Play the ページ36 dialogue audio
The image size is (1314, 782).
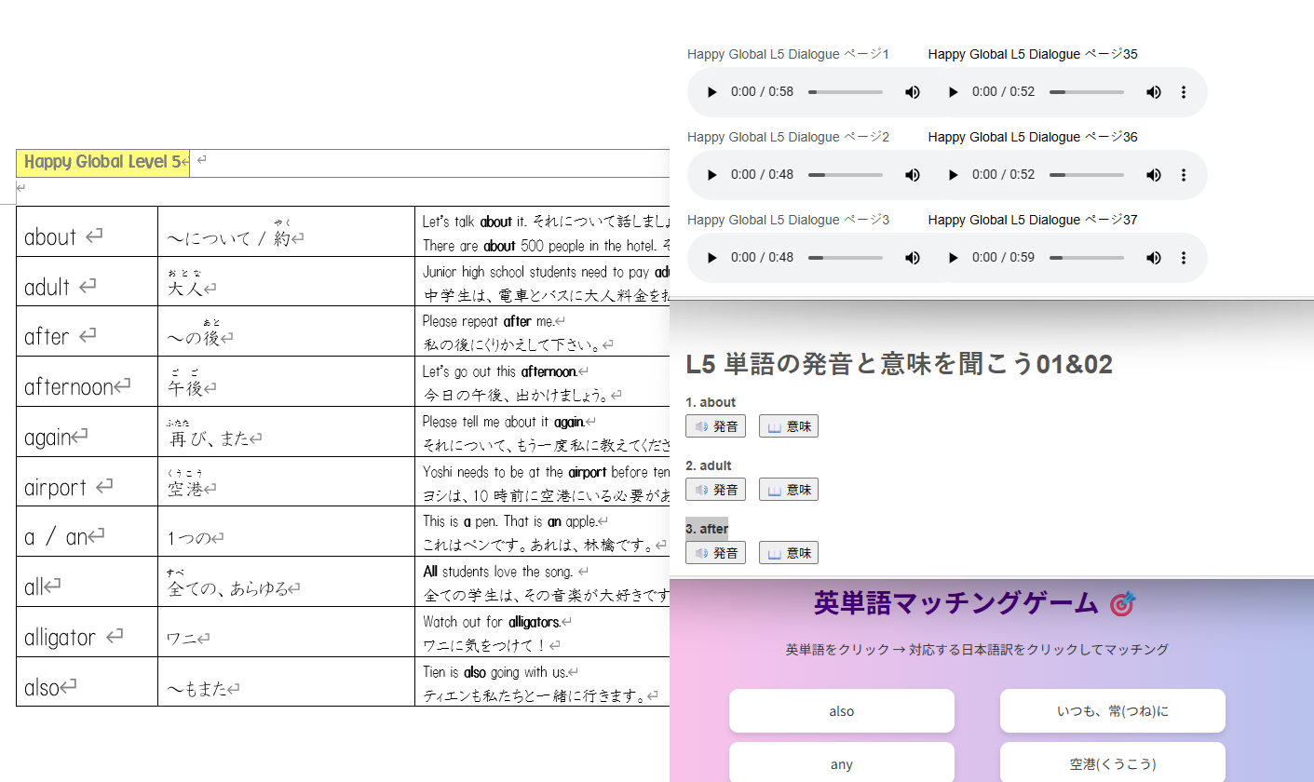pos(953,175)
